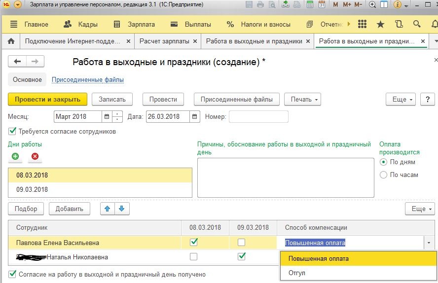438x283 pixels.
Task: Click the M memory button
Action: pyautogui.click(x=335, y=4)
